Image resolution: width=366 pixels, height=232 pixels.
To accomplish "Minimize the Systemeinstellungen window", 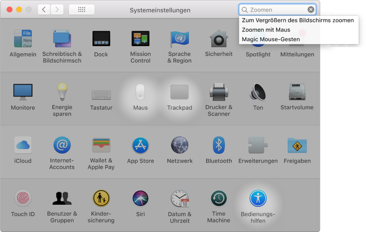I will 19,9.
